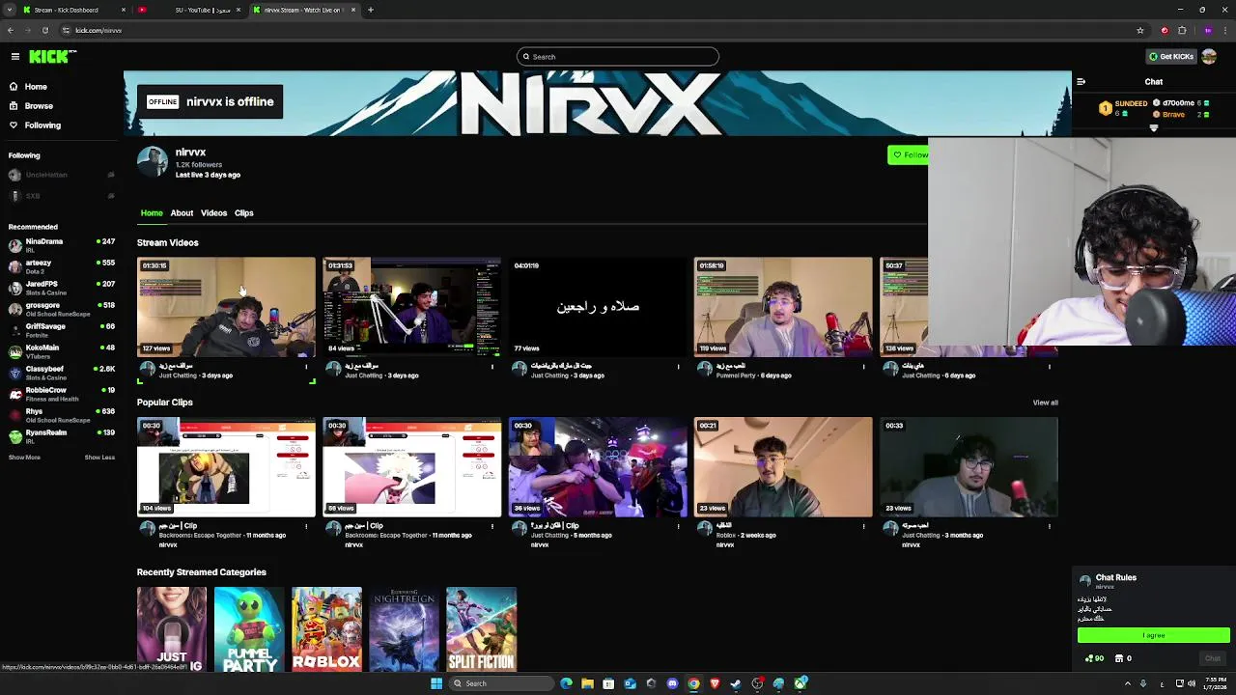Viewport: 1236px width, 695px height.
Task: Click the I agree chat rules button
Action: pyautogui.click(x=1154, y=635)
